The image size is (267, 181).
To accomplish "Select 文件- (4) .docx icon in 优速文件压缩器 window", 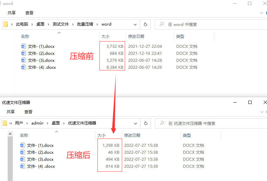I will (22, 166).
